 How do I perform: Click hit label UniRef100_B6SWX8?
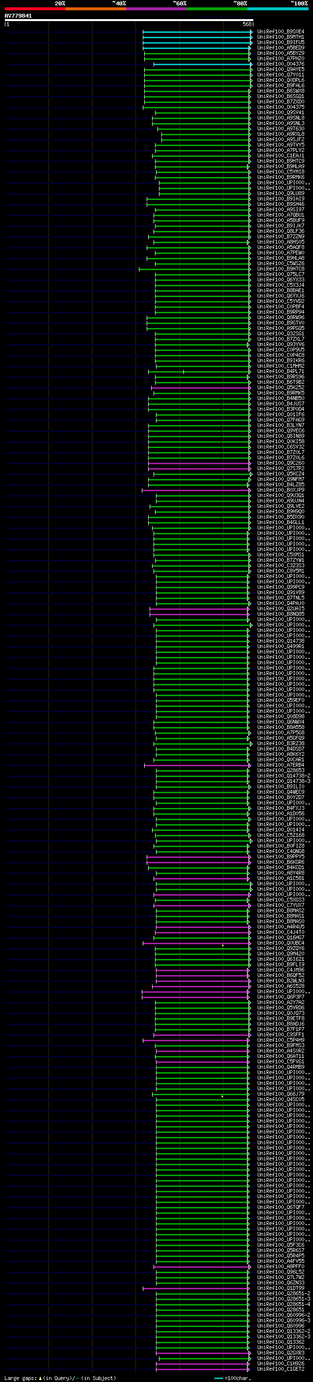tap(281, 91)
